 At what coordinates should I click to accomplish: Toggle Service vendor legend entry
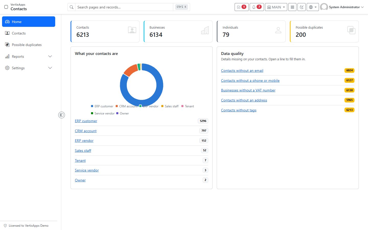103,113
